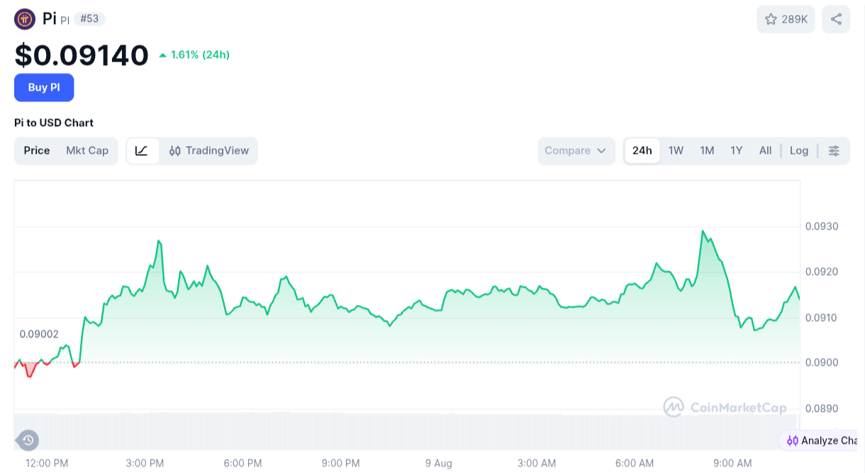Select the 1W timeframe tab
This screenshot has width=865, height=473.
pos(676,150)
